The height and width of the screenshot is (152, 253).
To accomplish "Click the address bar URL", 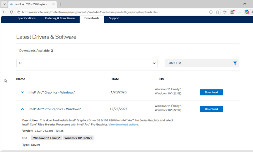I will [x=90, y=12].
